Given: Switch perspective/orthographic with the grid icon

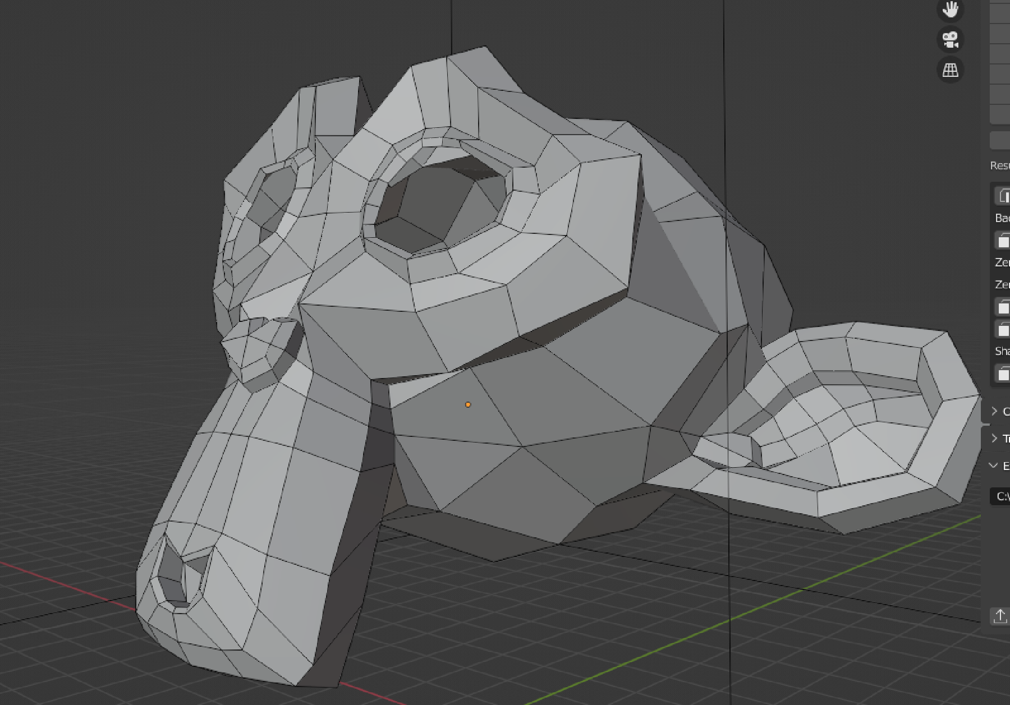Looking at the screenshot, I should [x=951, y=70].
